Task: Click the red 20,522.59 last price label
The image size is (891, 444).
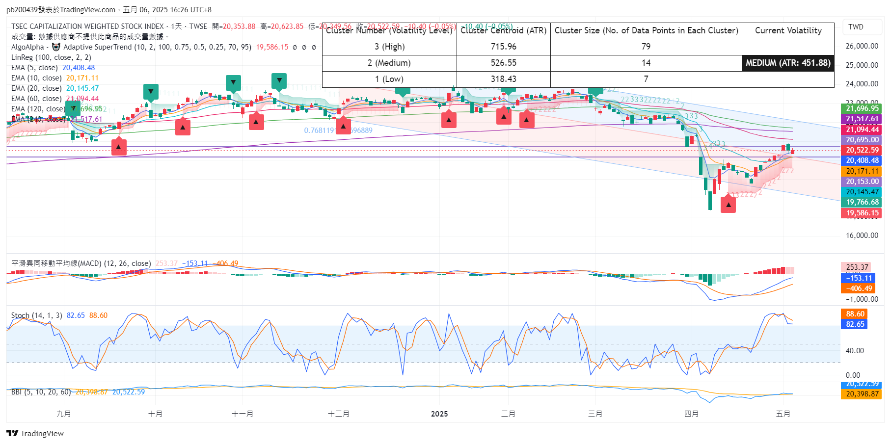Action: click(862, 150)
